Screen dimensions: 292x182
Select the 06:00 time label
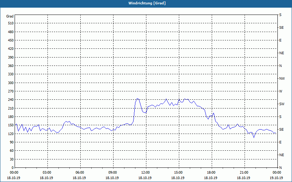click(80, 173)
